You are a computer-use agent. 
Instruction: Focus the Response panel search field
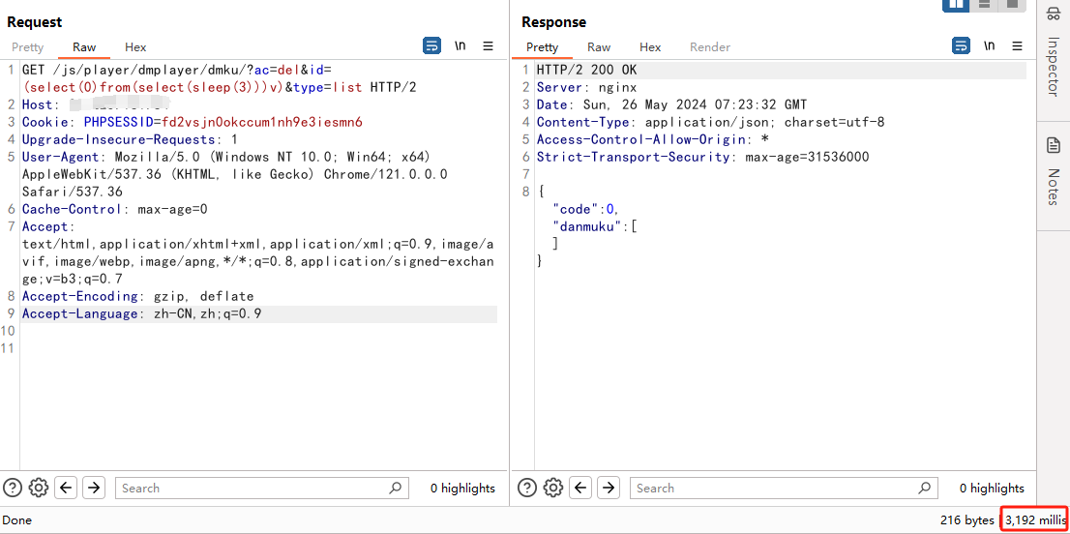click(784, 488)
